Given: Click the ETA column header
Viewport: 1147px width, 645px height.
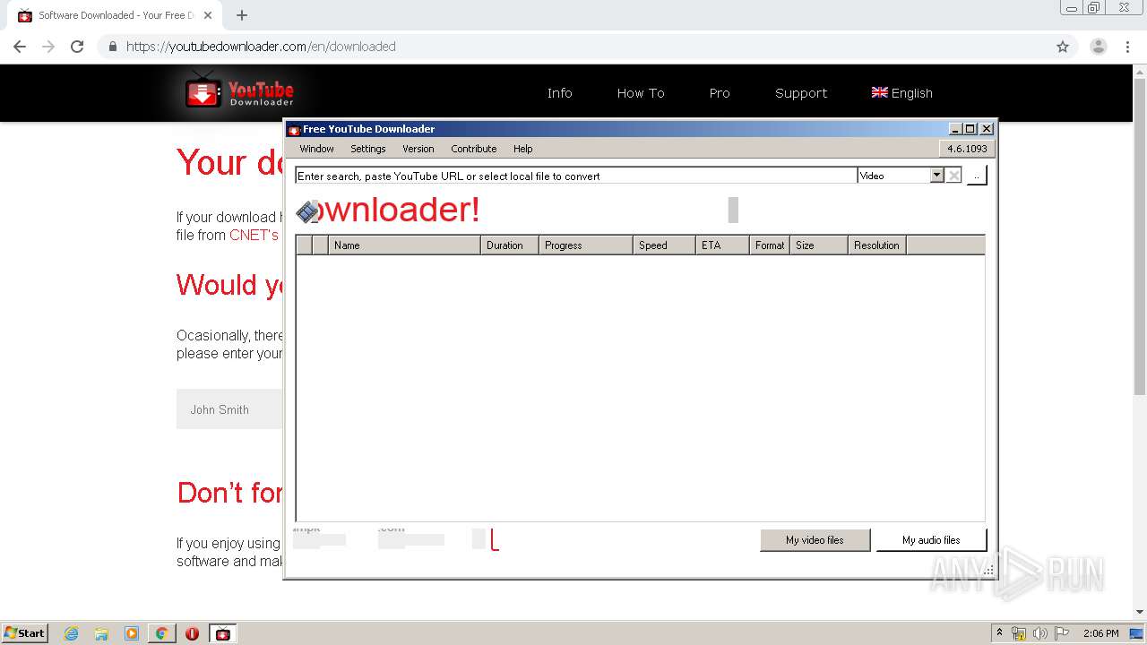Looking at the screenshot, I should (722, 245).
